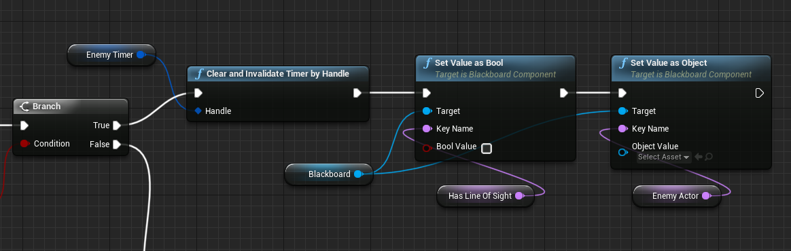The image size is (791, 251).
Task: Select the Blackboard variable node
Action: 329,174
